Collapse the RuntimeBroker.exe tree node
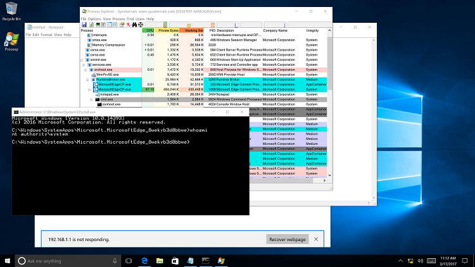The height and width of the screenshot is (267, 475). [x=87, y=80]
